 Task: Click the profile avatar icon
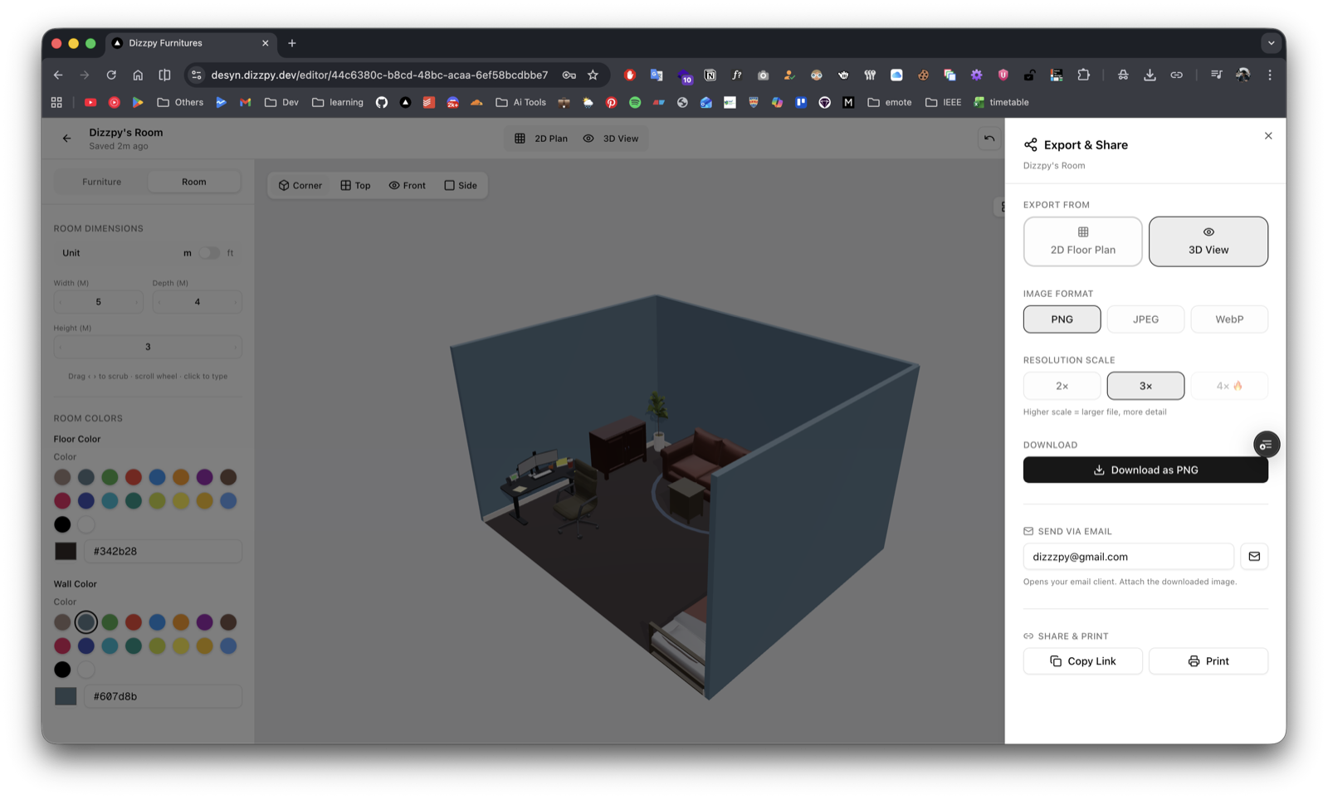click(x=1243, y=75)
